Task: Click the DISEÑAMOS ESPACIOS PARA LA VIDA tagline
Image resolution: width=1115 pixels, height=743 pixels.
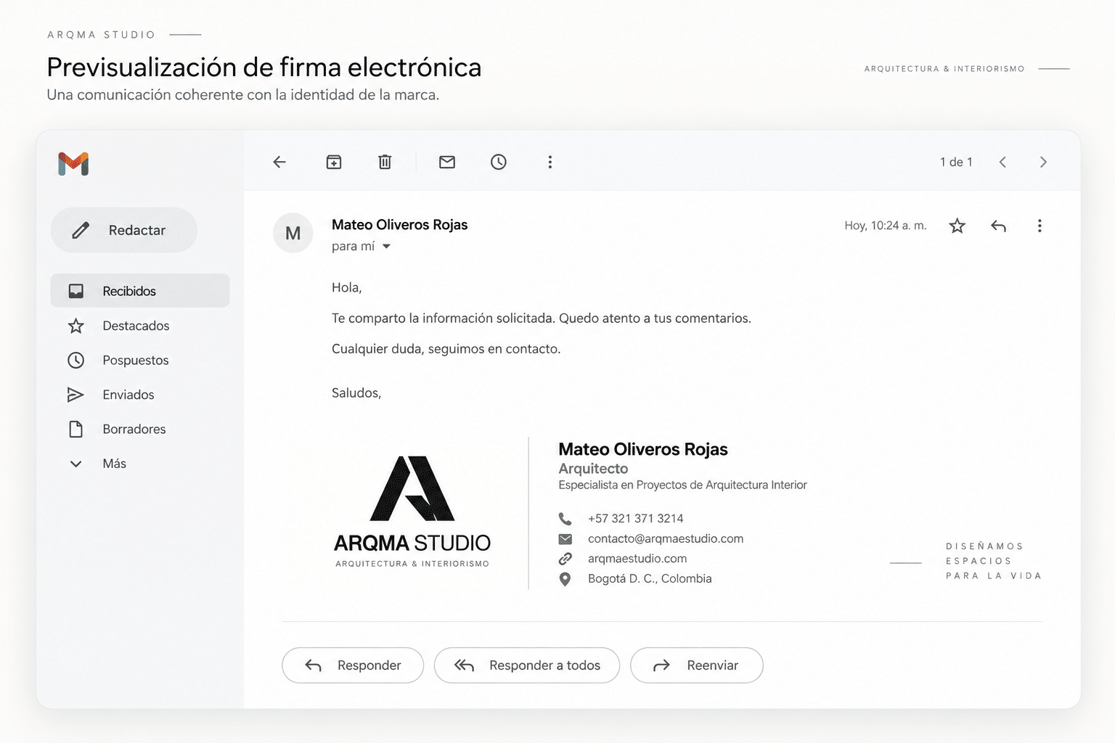Action: pyautogui.click(x=994, y=561)
